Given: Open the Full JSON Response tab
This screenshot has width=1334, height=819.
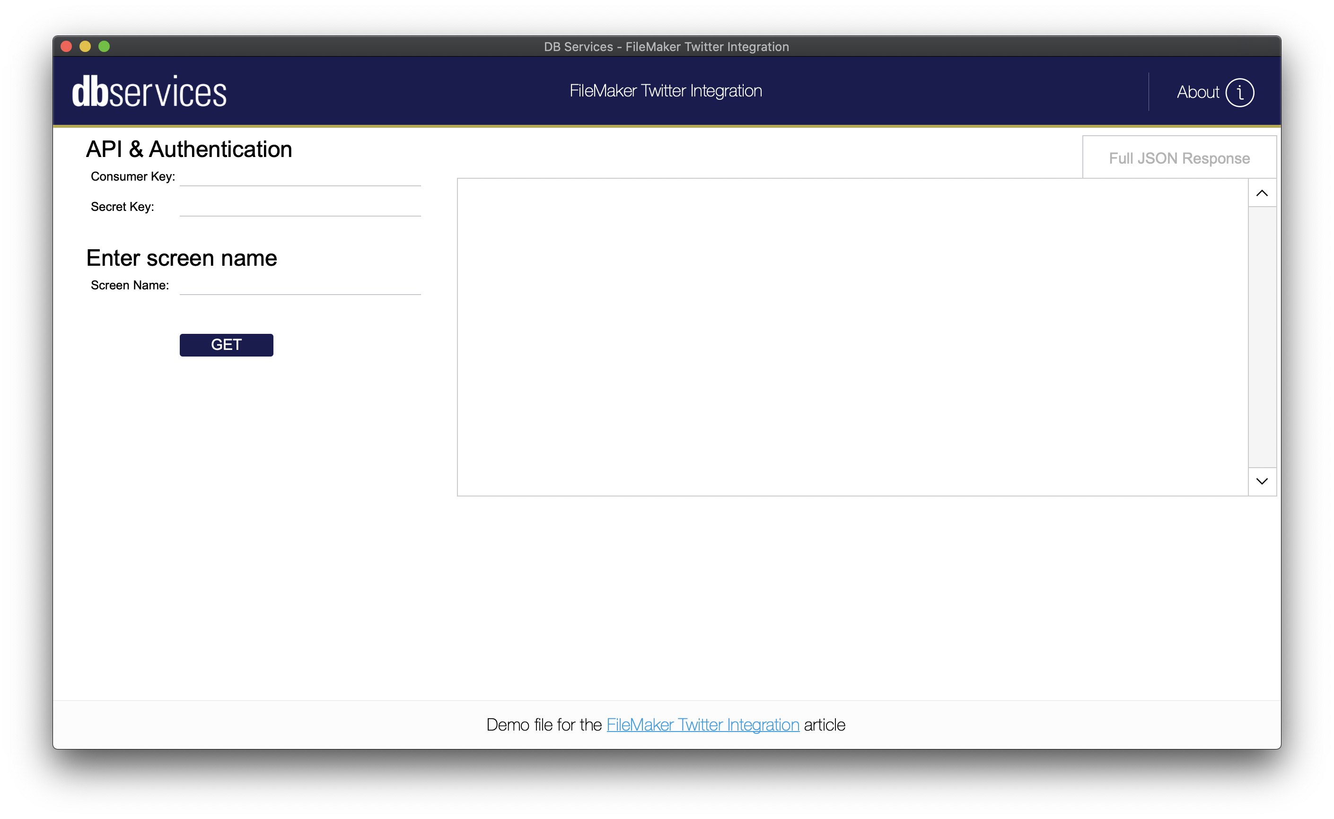Looking at the screenshot, I should [1179, 157].
